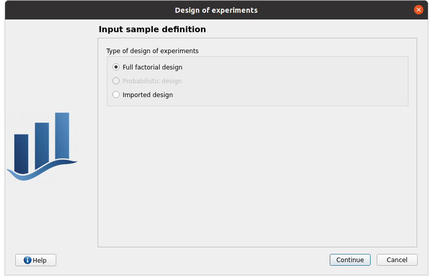Click the "Probabilistic design" disabled label

pos(152,81)
